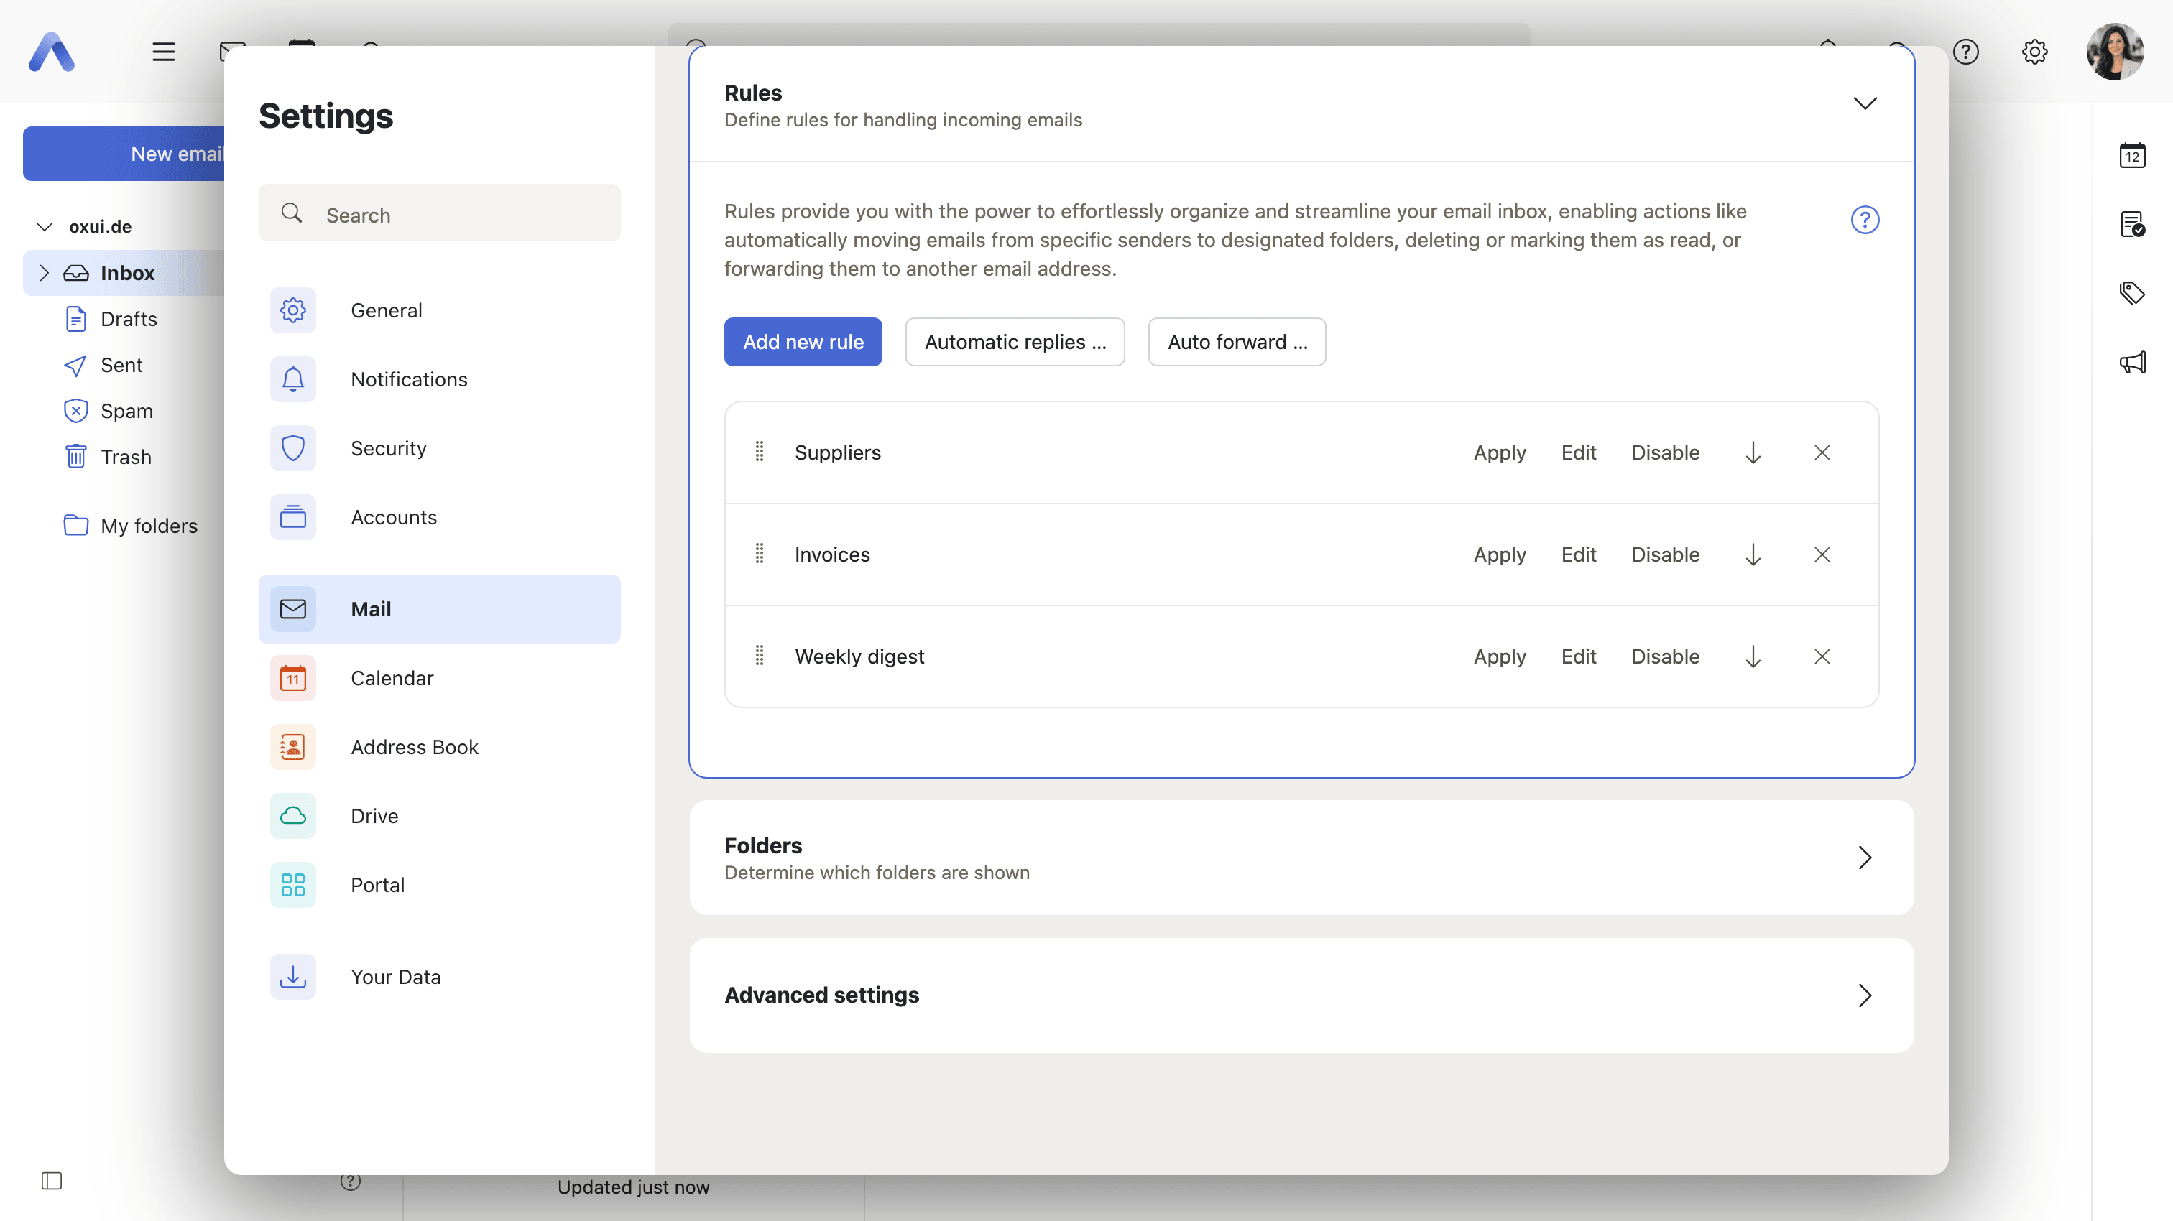2173x1221 pixels.
Task: Open settings gear in top bar
Action: 2034,52
